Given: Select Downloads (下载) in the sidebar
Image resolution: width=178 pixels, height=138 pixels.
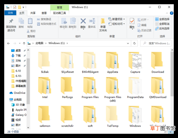Looking at the screenshot, I should 18,55.
